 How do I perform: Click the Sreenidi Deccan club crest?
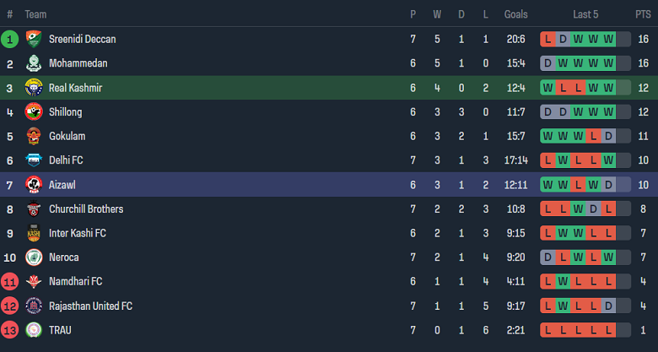pos(34,39)
